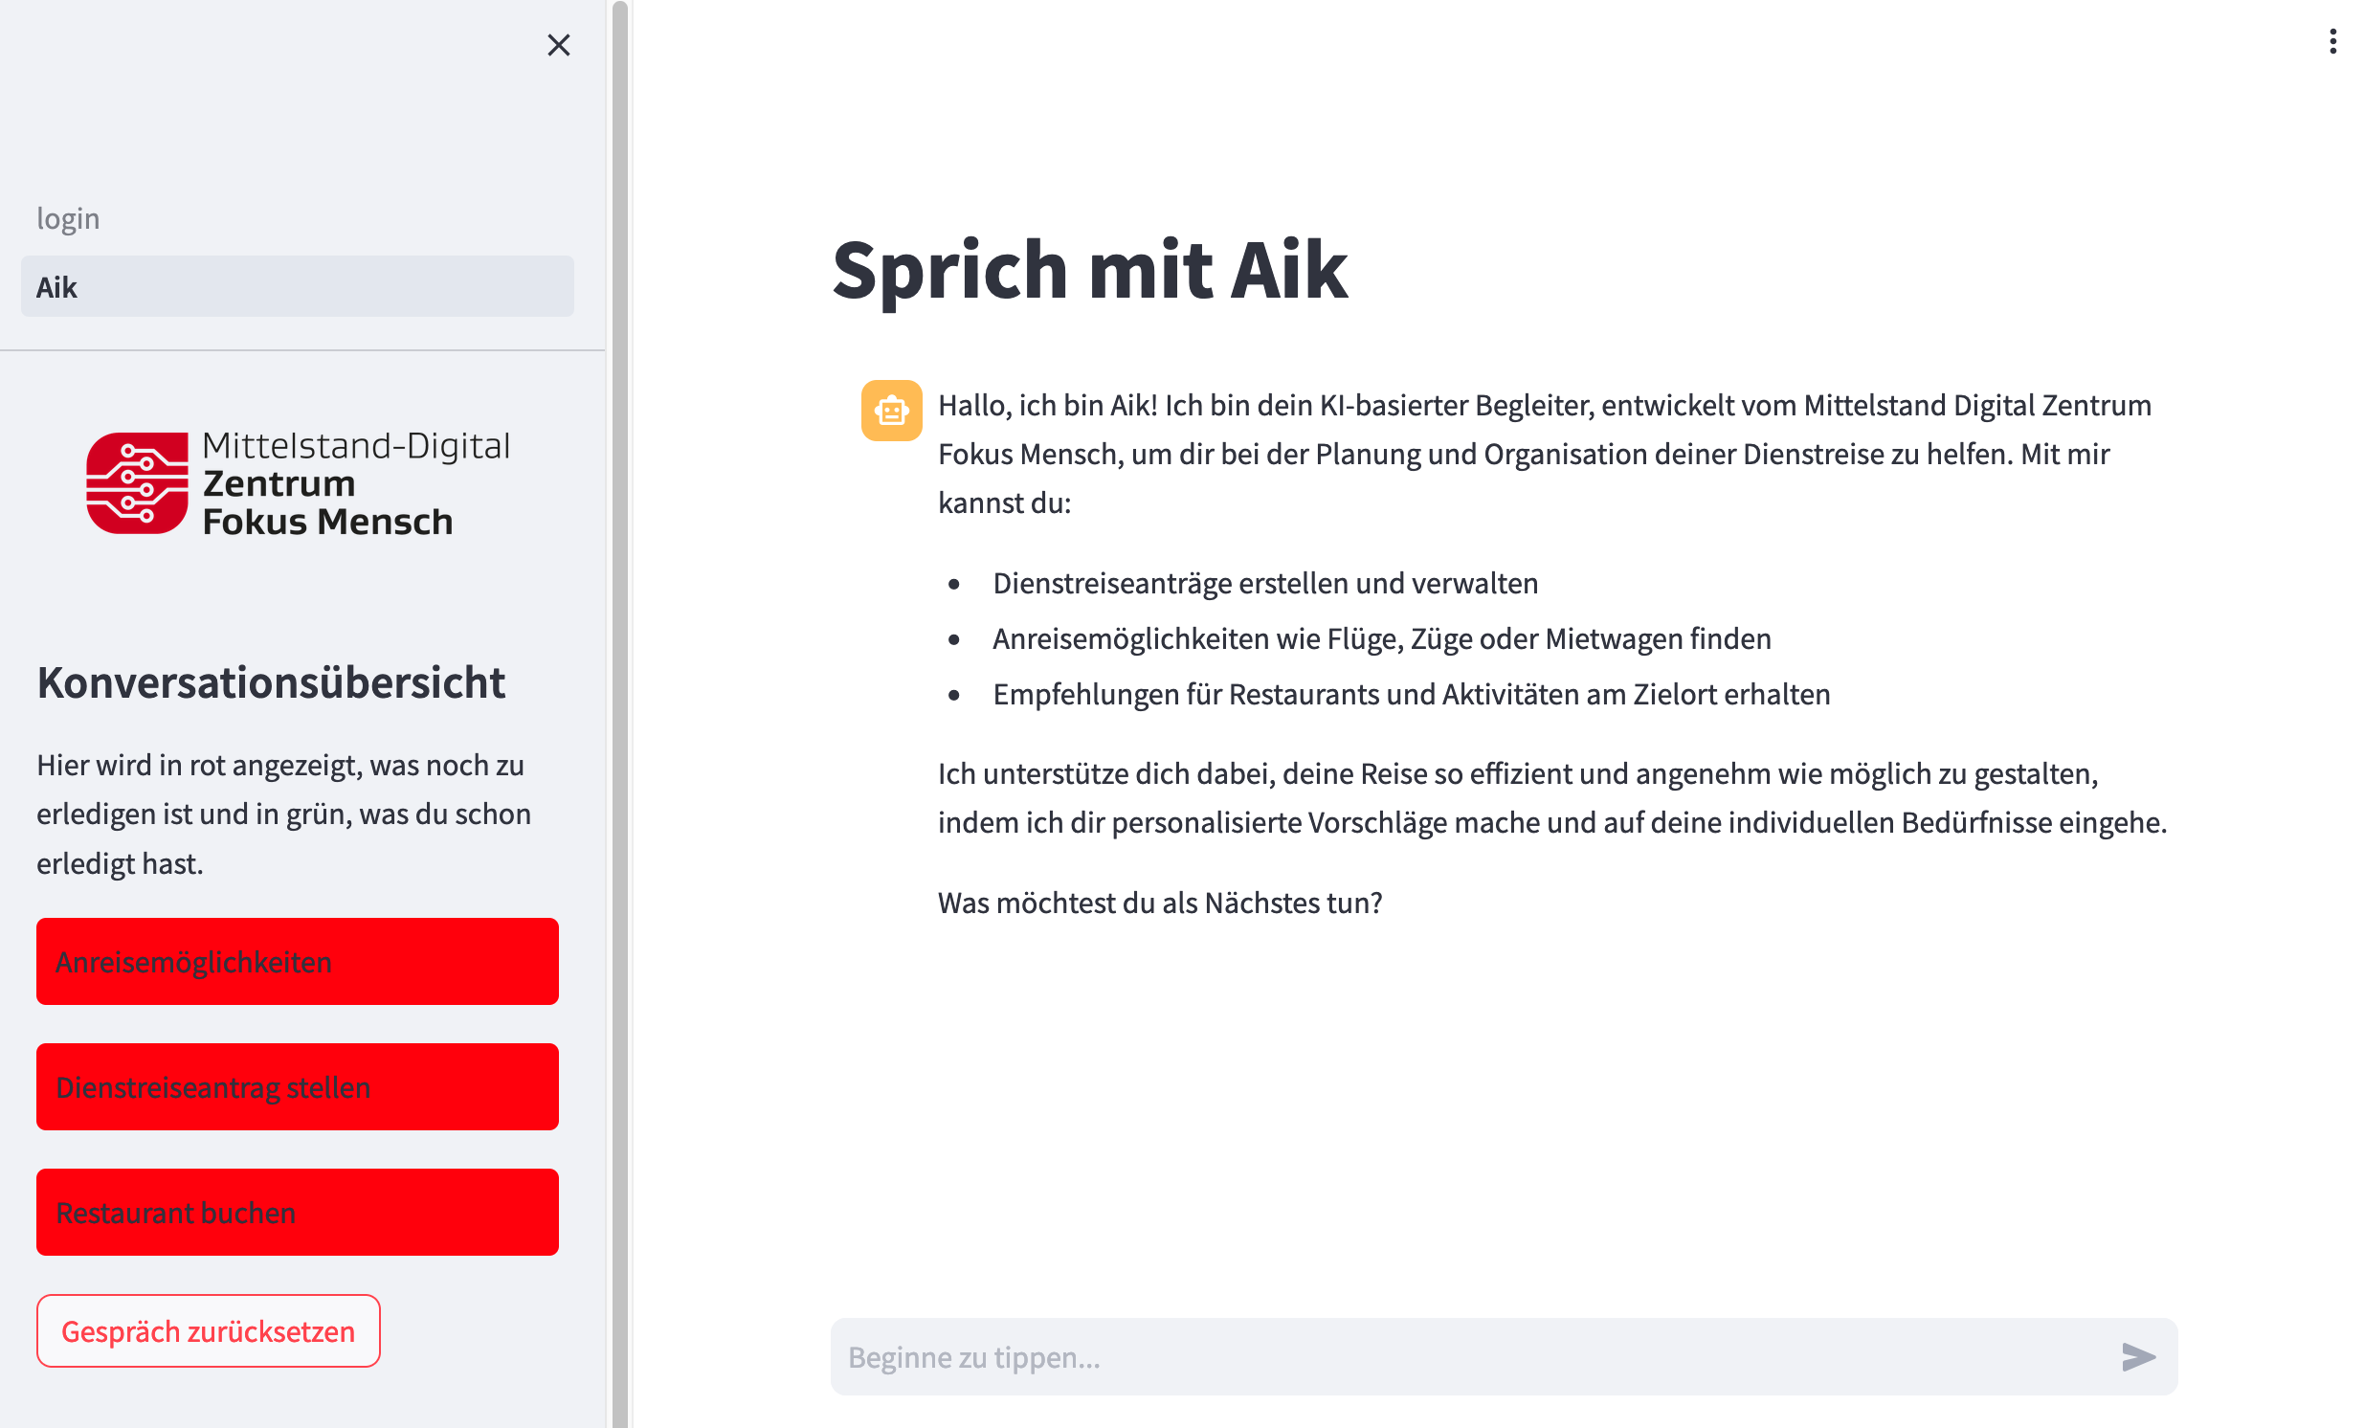This screenshot has height=1428, width=2364.
Task: Close the sidebar with the X icon
Action: [558, 45]
